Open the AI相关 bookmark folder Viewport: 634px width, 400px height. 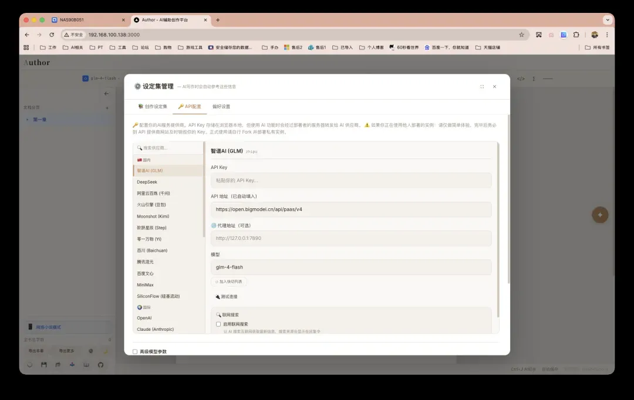pos(73,48)
